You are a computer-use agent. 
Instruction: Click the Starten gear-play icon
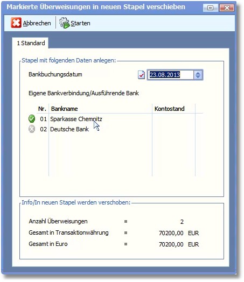coord(65,23)
